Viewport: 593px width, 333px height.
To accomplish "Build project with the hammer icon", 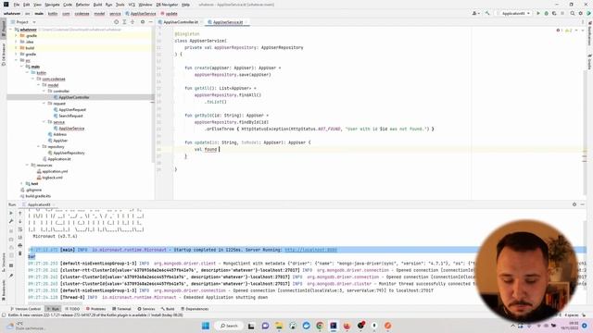I will 487,13.
